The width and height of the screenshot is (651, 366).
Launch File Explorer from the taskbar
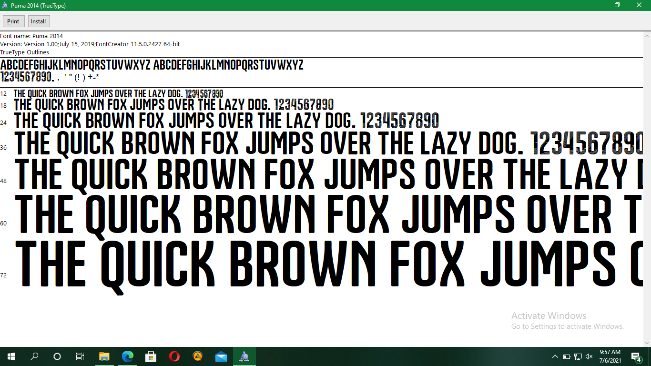pyautogui.click(x=104, y=356)
